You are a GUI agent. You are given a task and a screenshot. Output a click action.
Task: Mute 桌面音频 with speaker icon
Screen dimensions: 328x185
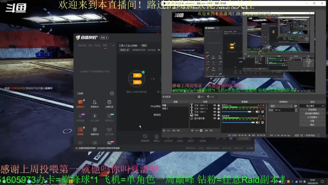pos(257,123)
